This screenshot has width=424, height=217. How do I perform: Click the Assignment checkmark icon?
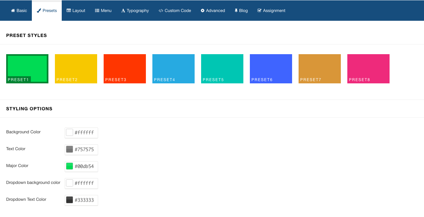point(259,11)
